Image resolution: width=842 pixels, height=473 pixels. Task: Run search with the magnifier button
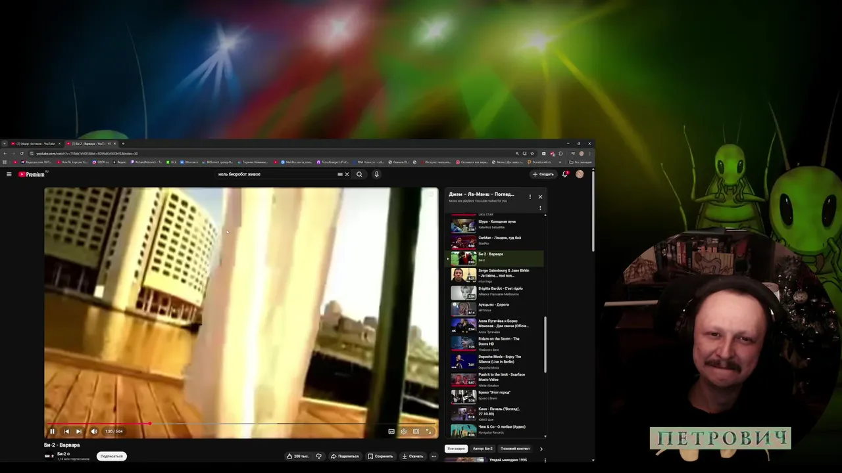(359, 174)
